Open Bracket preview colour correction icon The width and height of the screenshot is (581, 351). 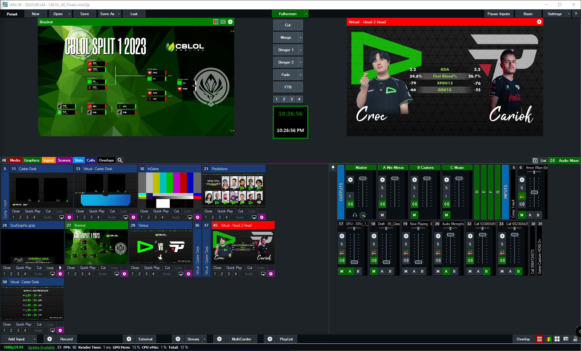[216, 22]
